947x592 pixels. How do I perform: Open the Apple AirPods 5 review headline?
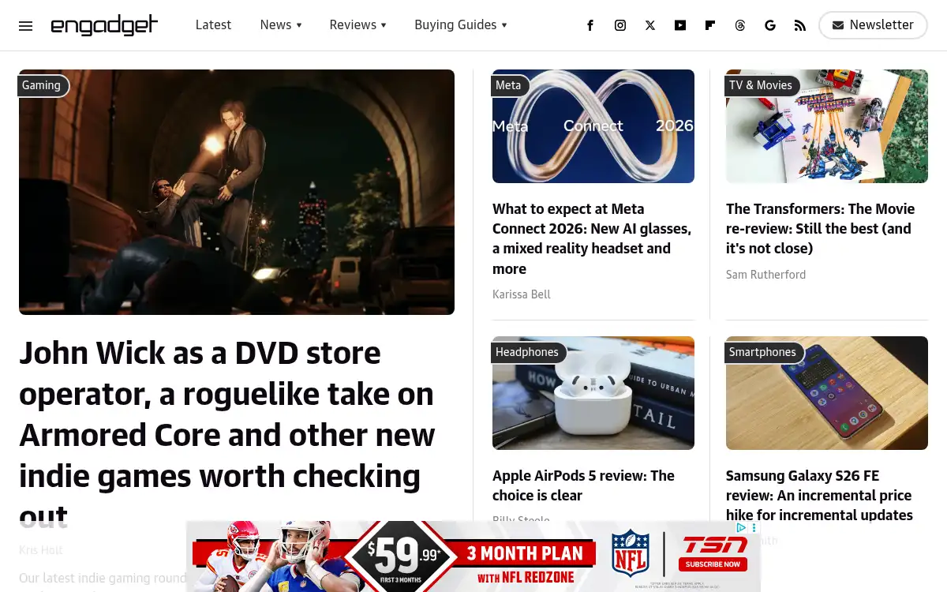pos(583,485)
